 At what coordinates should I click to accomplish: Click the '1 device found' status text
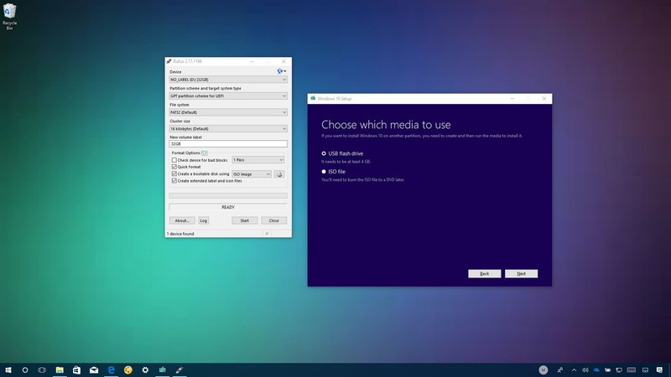click(180, 234)
